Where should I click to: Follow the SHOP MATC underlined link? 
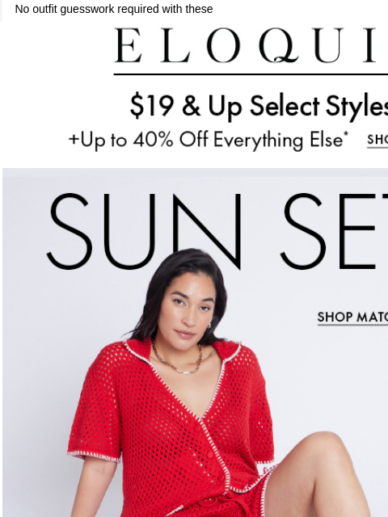(352, 317)
